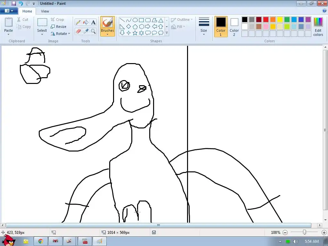Open the Paint file menu button
The width and height of the screenshot is (328, 246).
click(x=9, y=11)
